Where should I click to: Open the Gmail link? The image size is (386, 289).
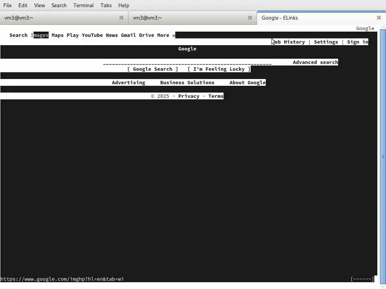128,35
